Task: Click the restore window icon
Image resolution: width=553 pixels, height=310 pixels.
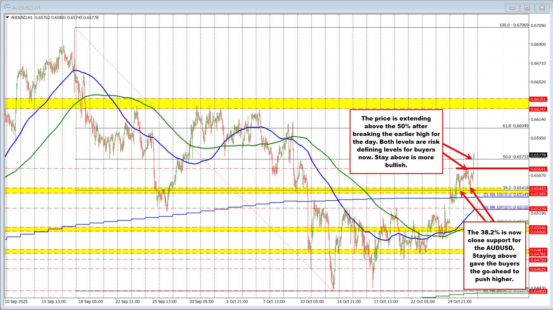Action: pos(527,7)
